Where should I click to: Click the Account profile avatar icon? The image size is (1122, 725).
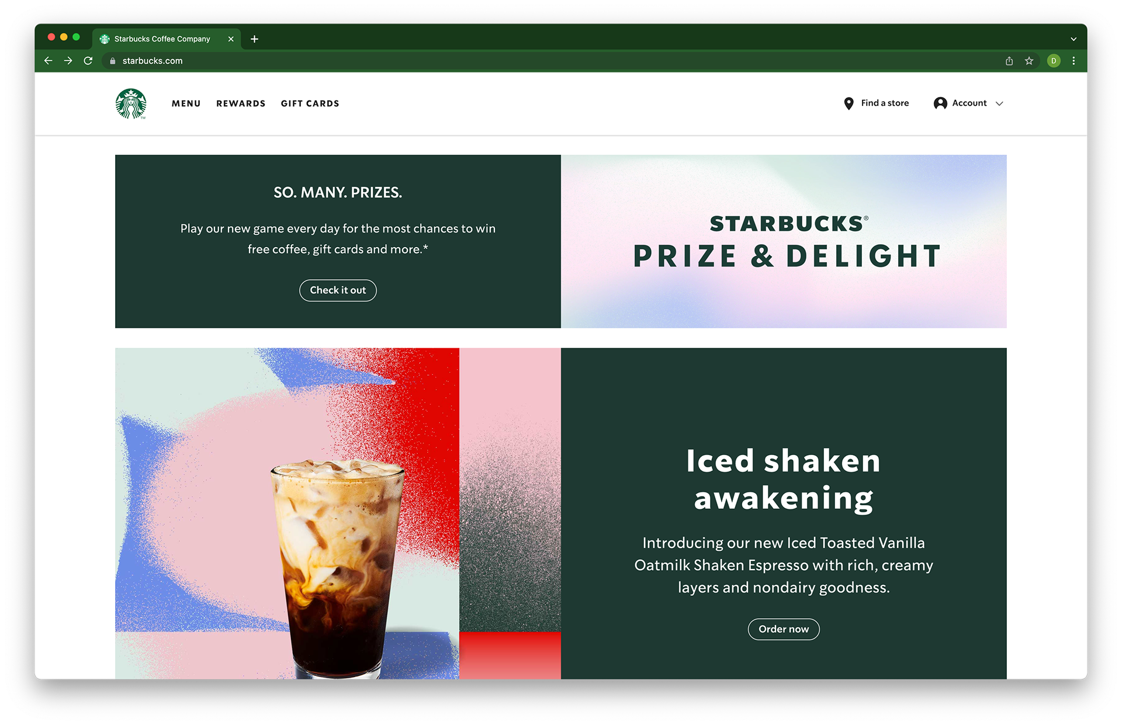[x=940, y=103]
